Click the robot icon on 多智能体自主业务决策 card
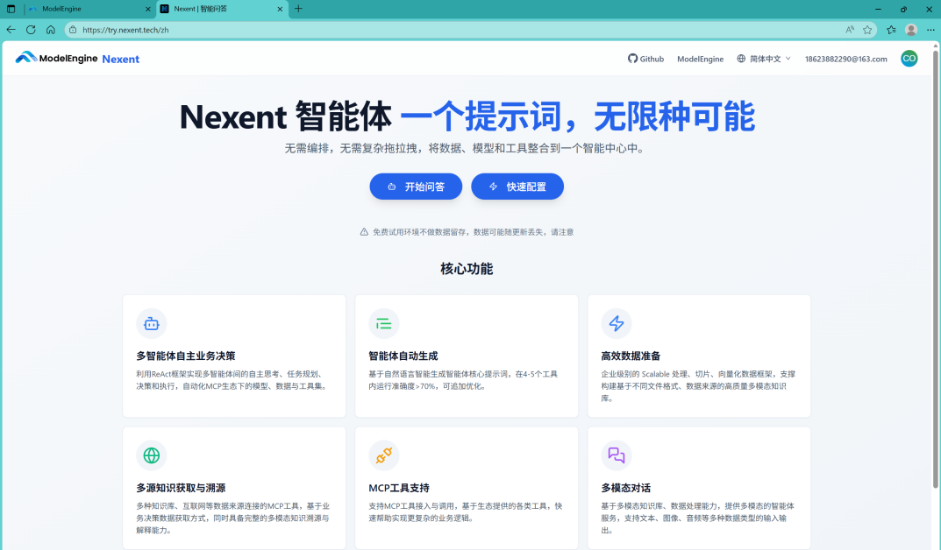Image resolution: width=941 pixels, height=550 pixels. (151, 323)
